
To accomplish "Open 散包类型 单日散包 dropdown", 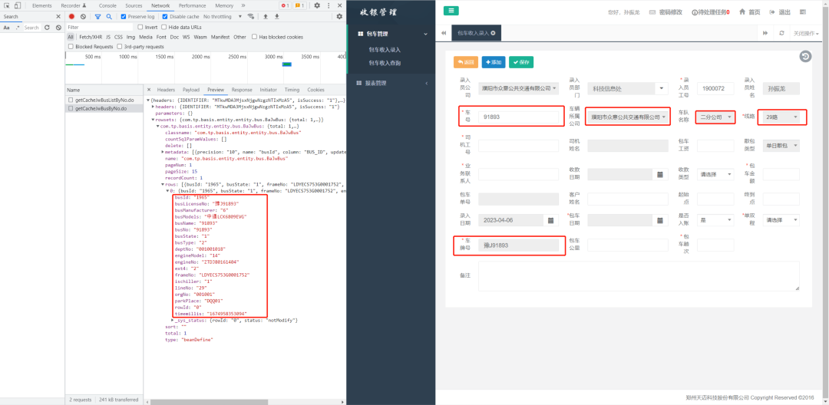I will pos(781,145).
